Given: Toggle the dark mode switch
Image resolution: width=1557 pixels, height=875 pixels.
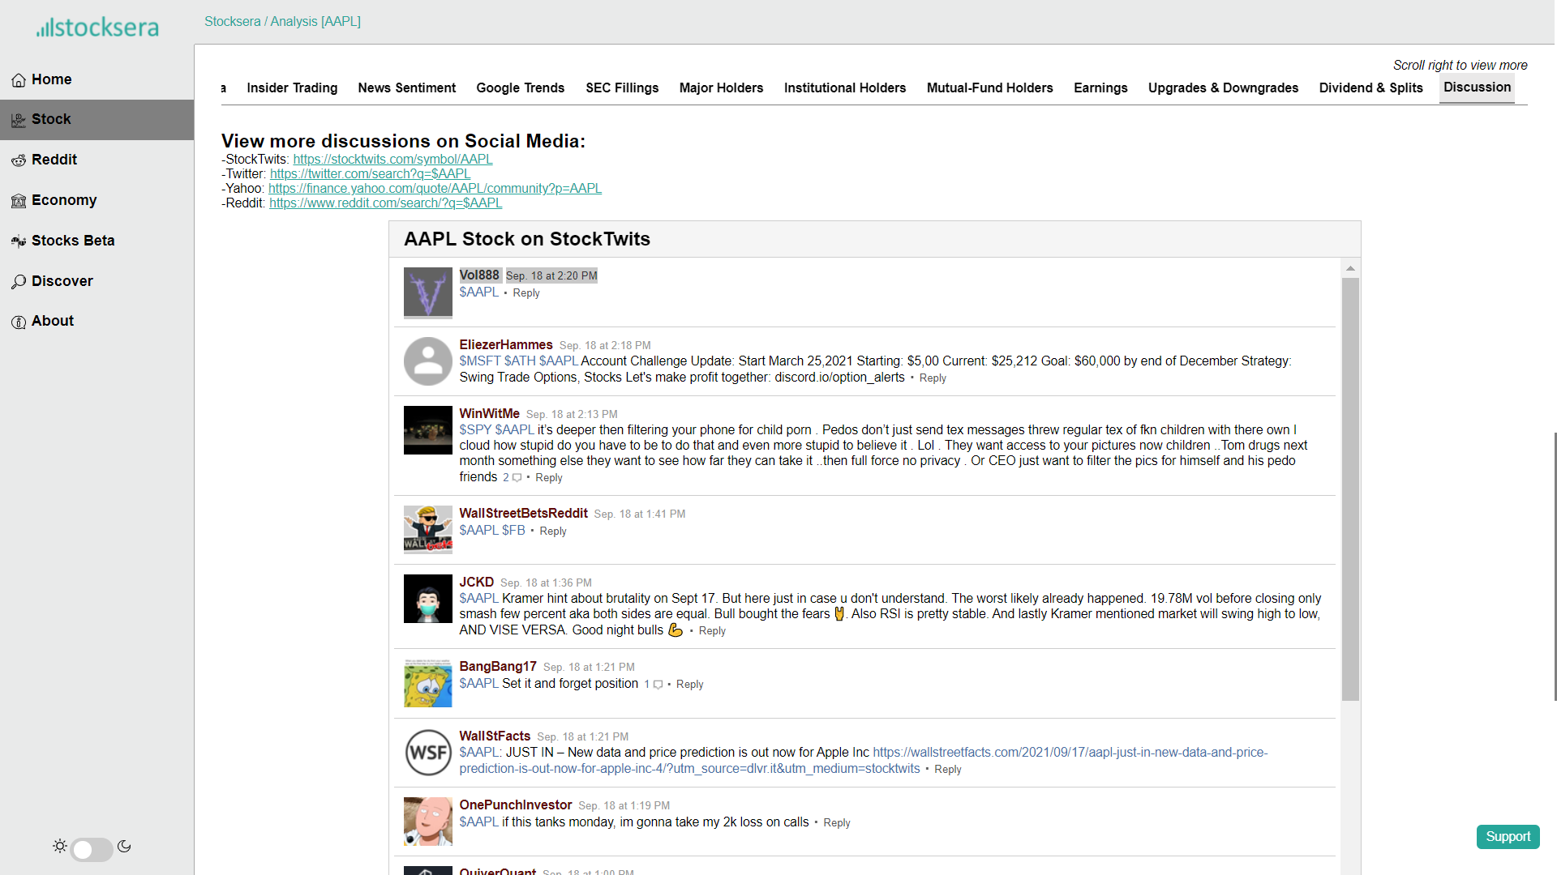Looking at the screenshot, I should (x=91, y=849).
